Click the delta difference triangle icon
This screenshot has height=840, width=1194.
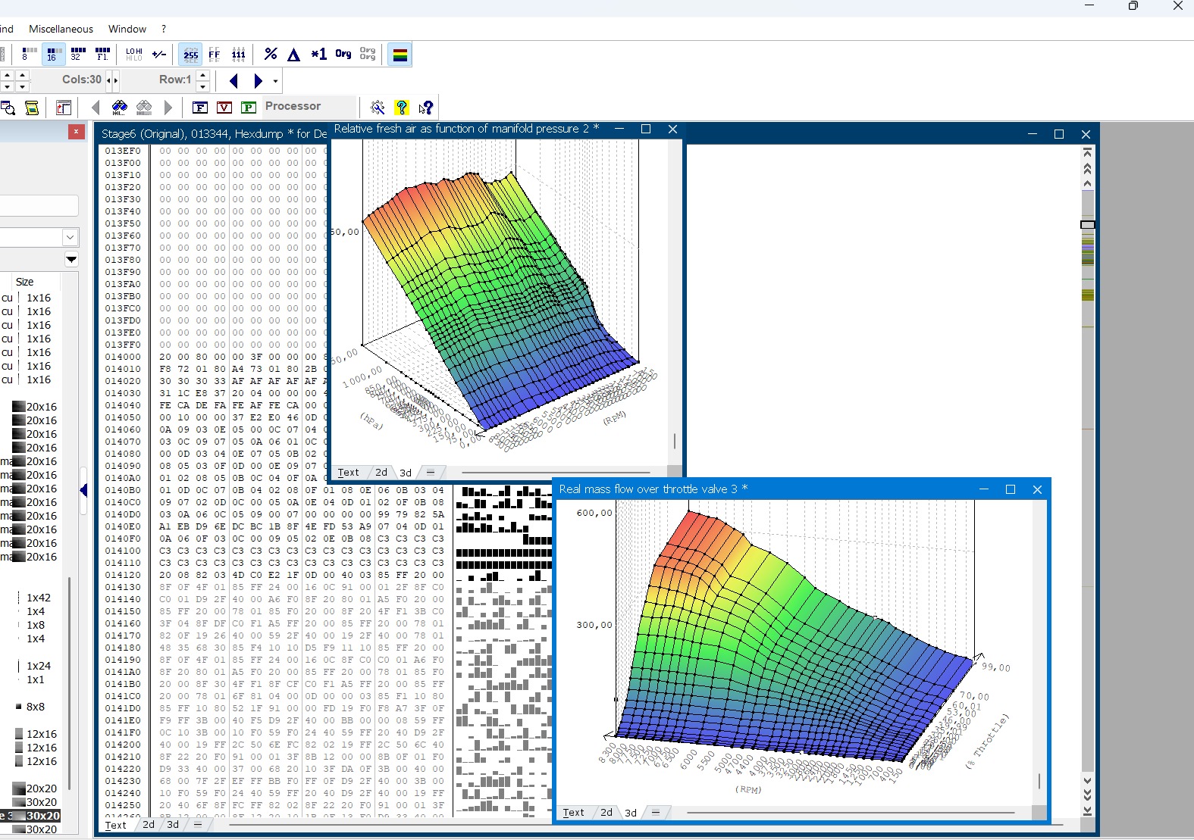(x=294, y=55)
